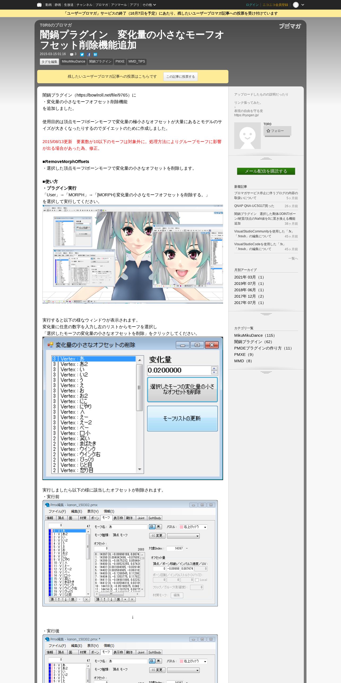341x683 pixels.
Task: Click モーフリストの更新 button in dialog image
Action: pos(182,418)
